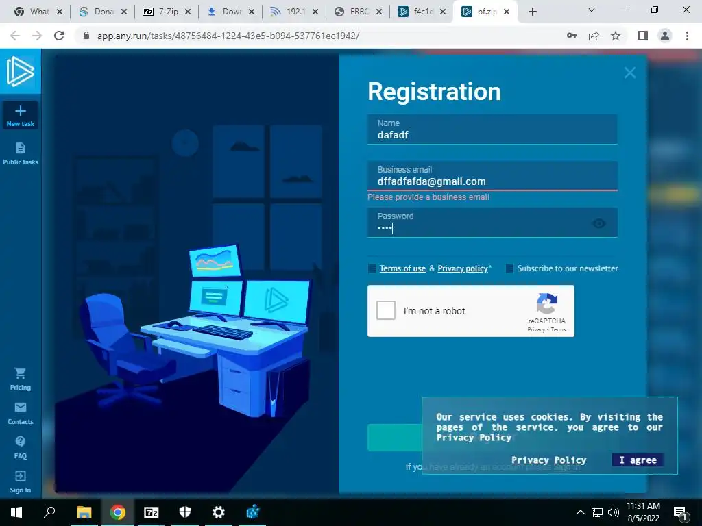Screen dimensions: 702x526
Task: Toggle Chrome side panel
Action: coord(643,36)
